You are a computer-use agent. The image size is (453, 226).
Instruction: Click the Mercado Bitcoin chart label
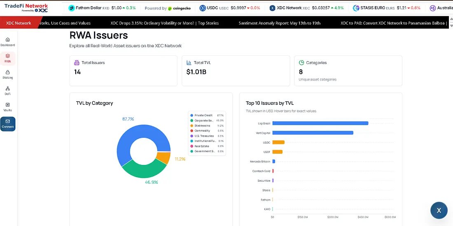(260, 162)
